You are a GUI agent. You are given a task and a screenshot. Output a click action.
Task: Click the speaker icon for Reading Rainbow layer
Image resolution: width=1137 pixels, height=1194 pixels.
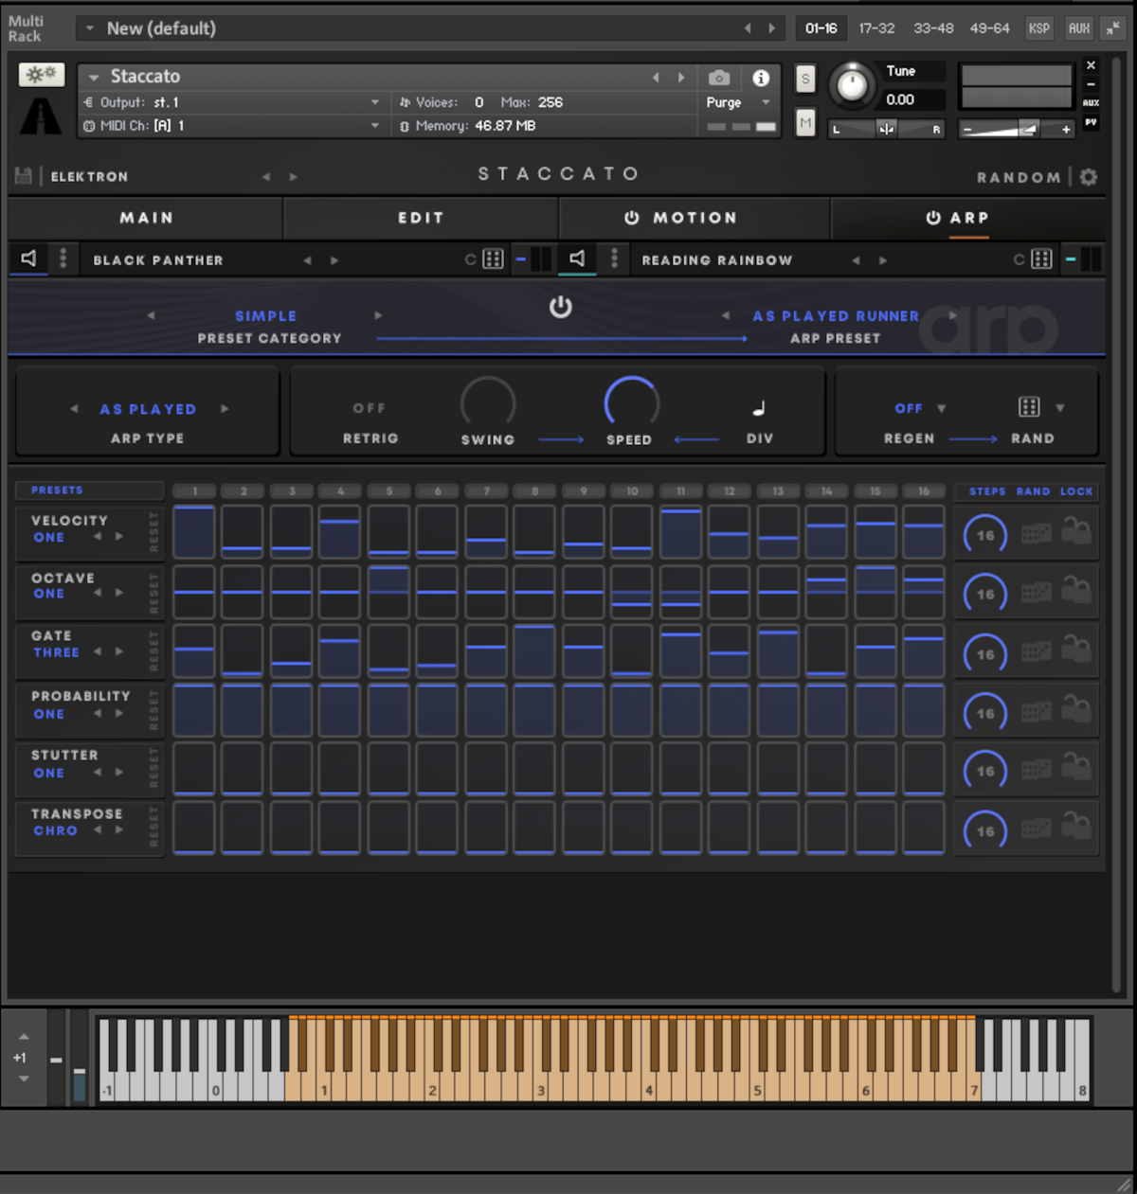pos(577,258)
